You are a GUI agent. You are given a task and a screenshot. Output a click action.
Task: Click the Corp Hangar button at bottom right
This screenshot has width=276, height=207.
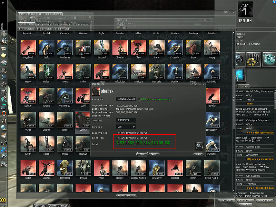point(265,200)
